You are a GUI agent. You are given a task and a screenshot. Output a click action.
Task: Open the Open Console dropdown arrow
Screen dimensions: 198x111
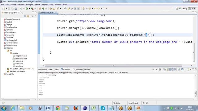(x=191, y=69)
